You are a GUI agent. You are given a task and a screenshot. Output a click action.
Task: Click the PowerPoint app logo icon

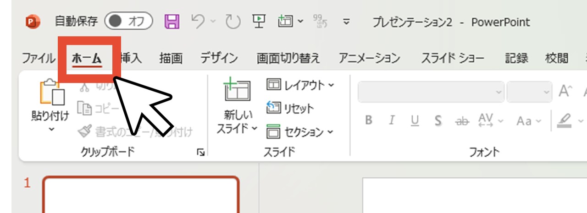33,22
